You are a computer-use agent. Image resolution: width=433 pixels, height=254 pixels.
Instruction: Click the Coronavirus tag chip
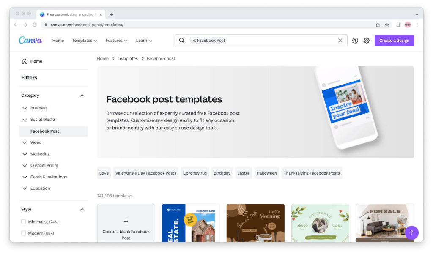click(195, 173)
